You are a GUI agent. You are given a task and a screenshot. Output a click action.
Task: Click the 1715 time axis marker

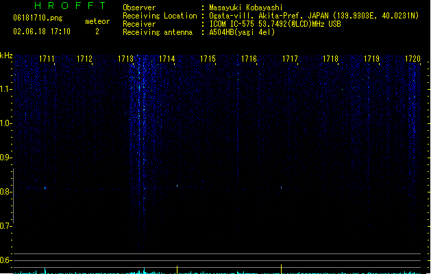tap(208, 59)
